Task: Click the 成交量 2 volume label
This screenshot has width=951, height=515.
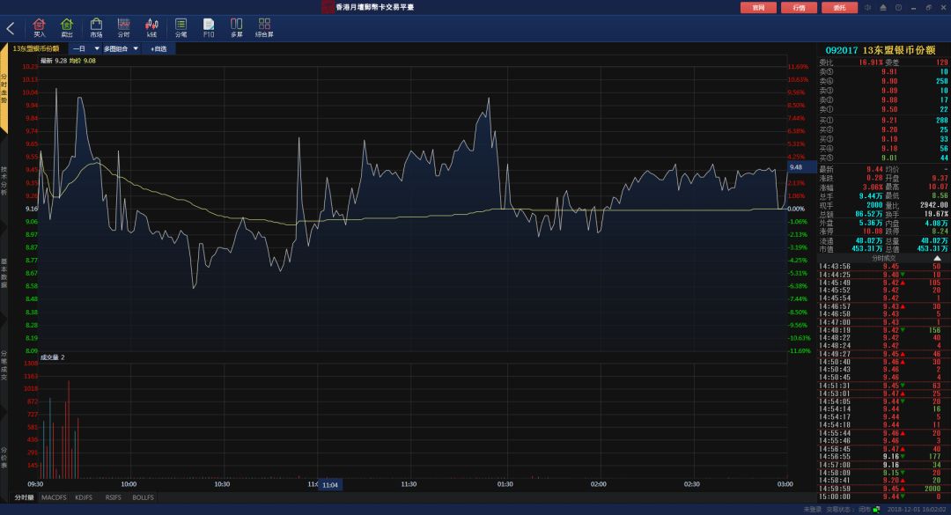Action: [x=52, y=357]
